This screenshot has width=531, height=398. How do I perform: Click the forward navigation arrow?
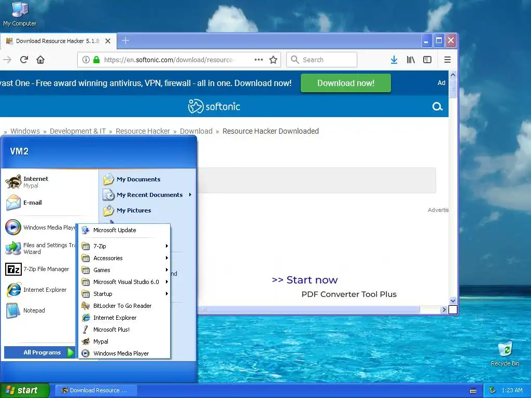[x=7, y=60]
